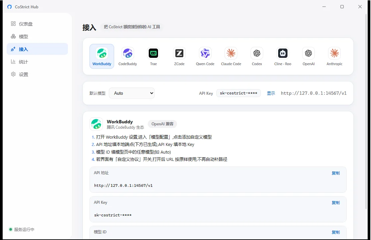371x240 pixels.
Task: Copy the 模型 ID value
Action: 335,232
